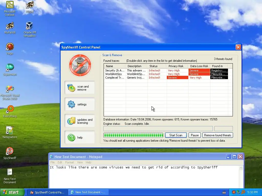Click the Status column header
262x196 pixels.
[x=157, y=66]
